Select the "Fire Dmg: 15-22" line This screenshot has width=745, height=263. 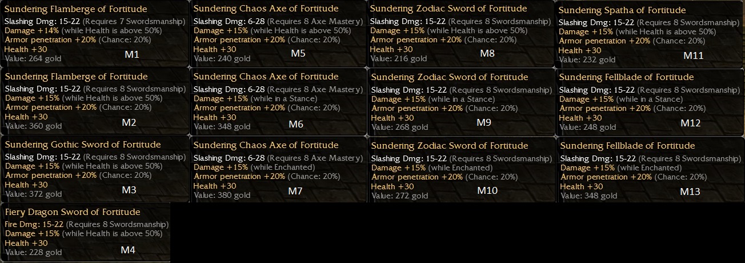click(34, 224)
